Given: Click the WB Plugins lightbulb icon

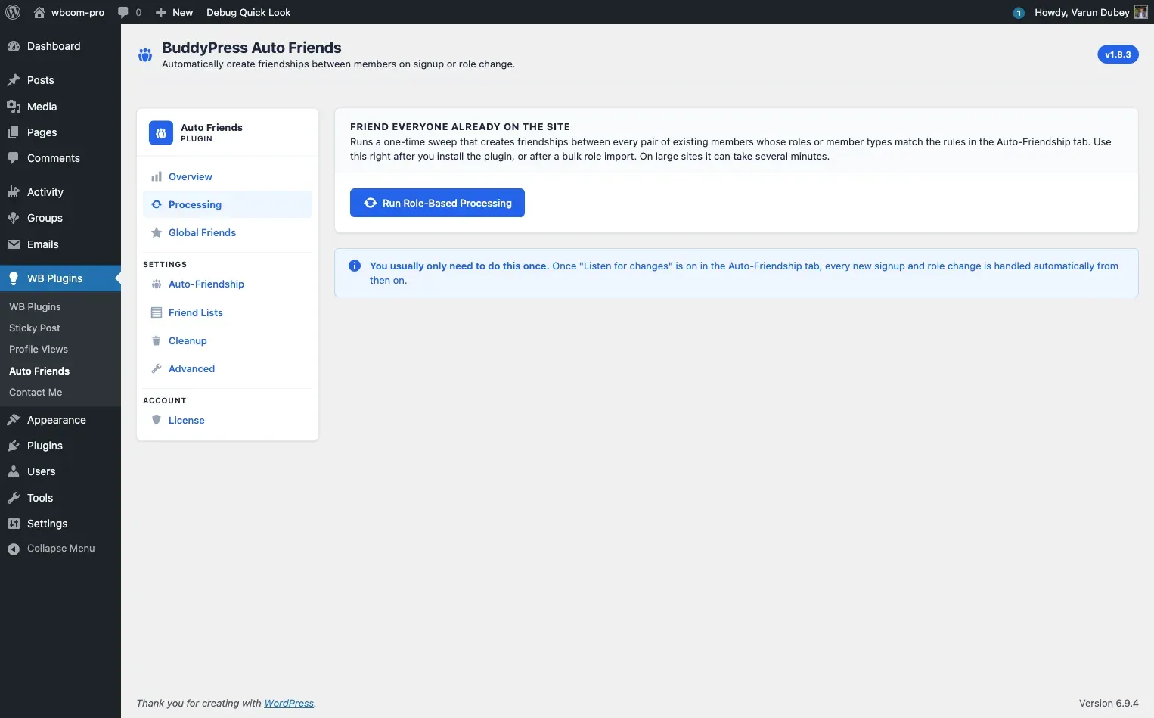Looking at the screenshot, I should [14, 278].
